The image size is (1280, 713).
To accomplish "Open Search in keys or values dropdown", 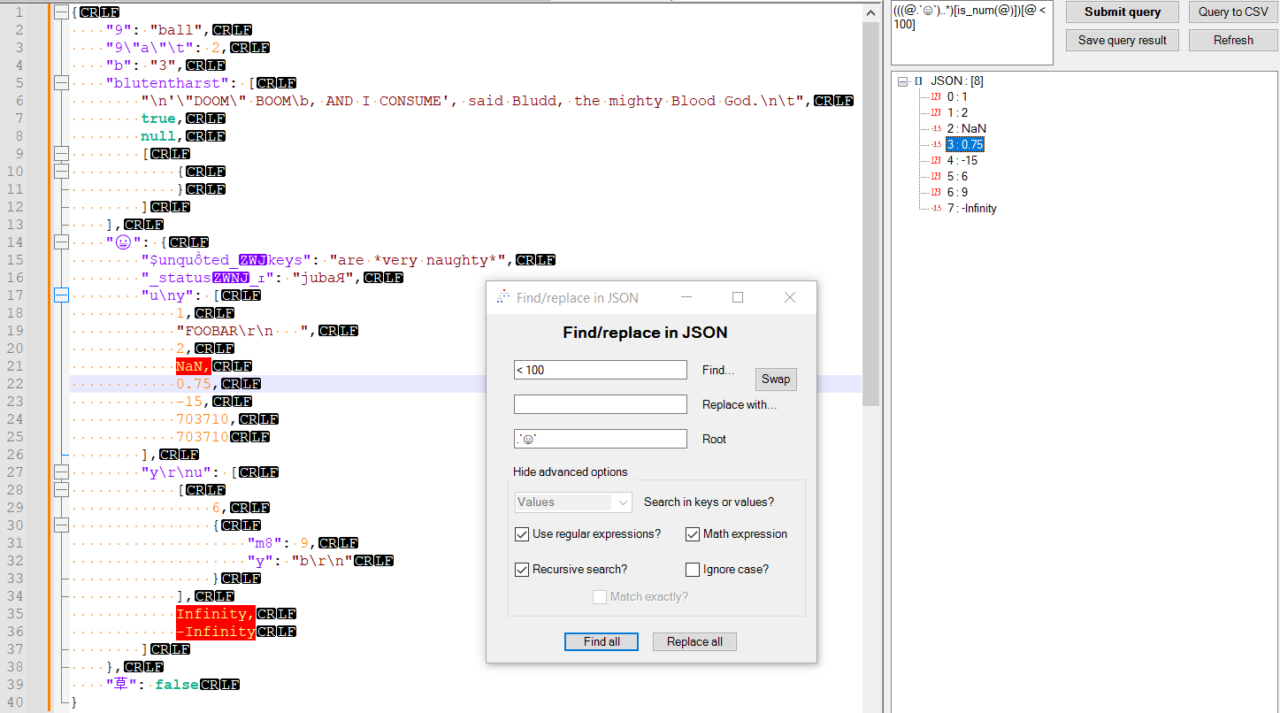I will point(573,502).
